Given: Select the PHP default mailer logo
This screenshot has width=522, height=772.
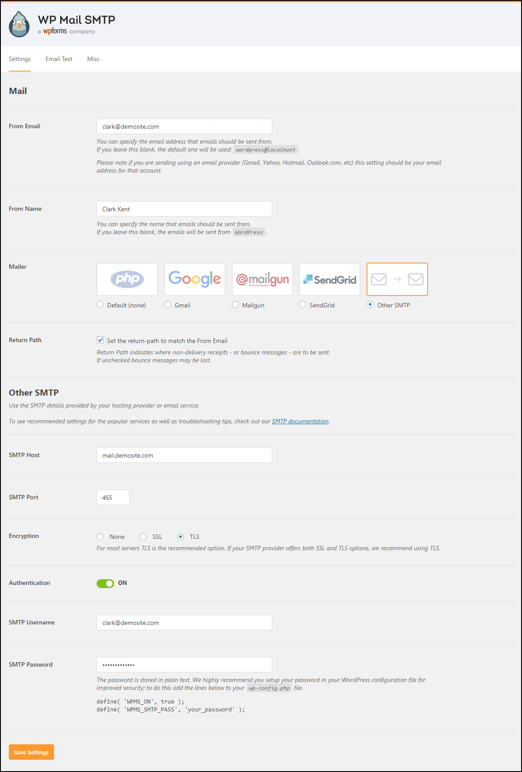Looking at the screenshot, I should point(127,279).
